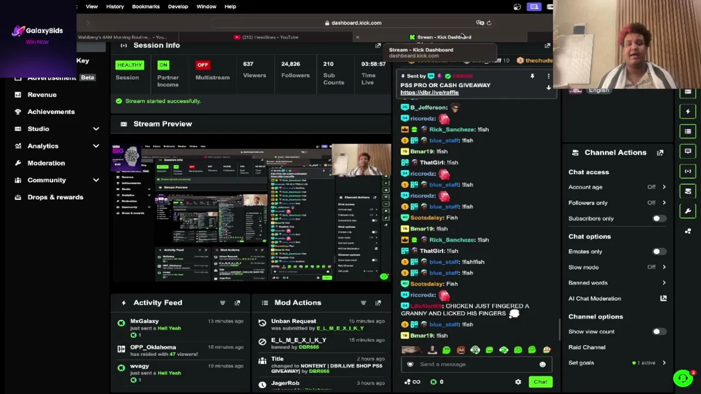Viewport: 701px width, 394px height.
Task: Click the chat bubble sidebar widget icon
Action: coord(688,152)
